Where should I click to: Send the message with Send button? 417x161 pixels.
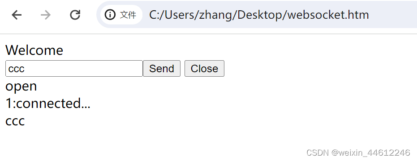tap(162, 69)
